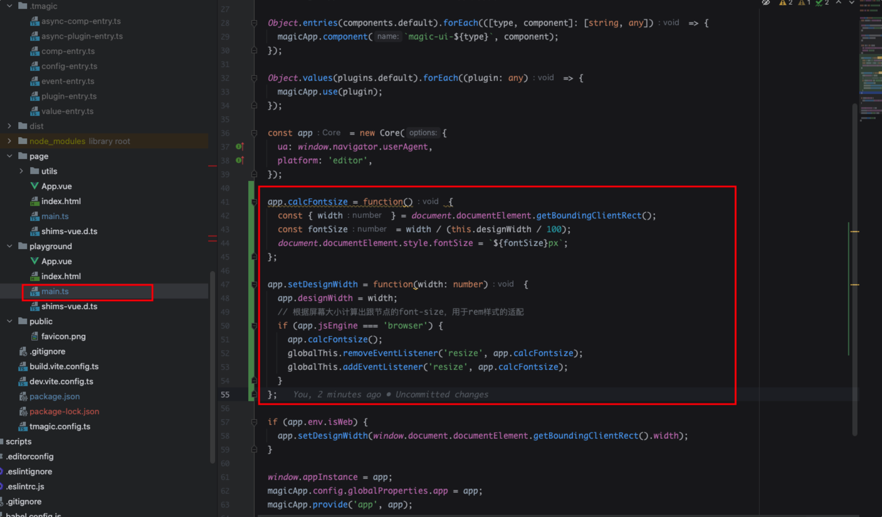Image resolution: width=882 pixels, height=517 pixels.
Task: Click the next-problem down arrow
Action: point(851,3)
